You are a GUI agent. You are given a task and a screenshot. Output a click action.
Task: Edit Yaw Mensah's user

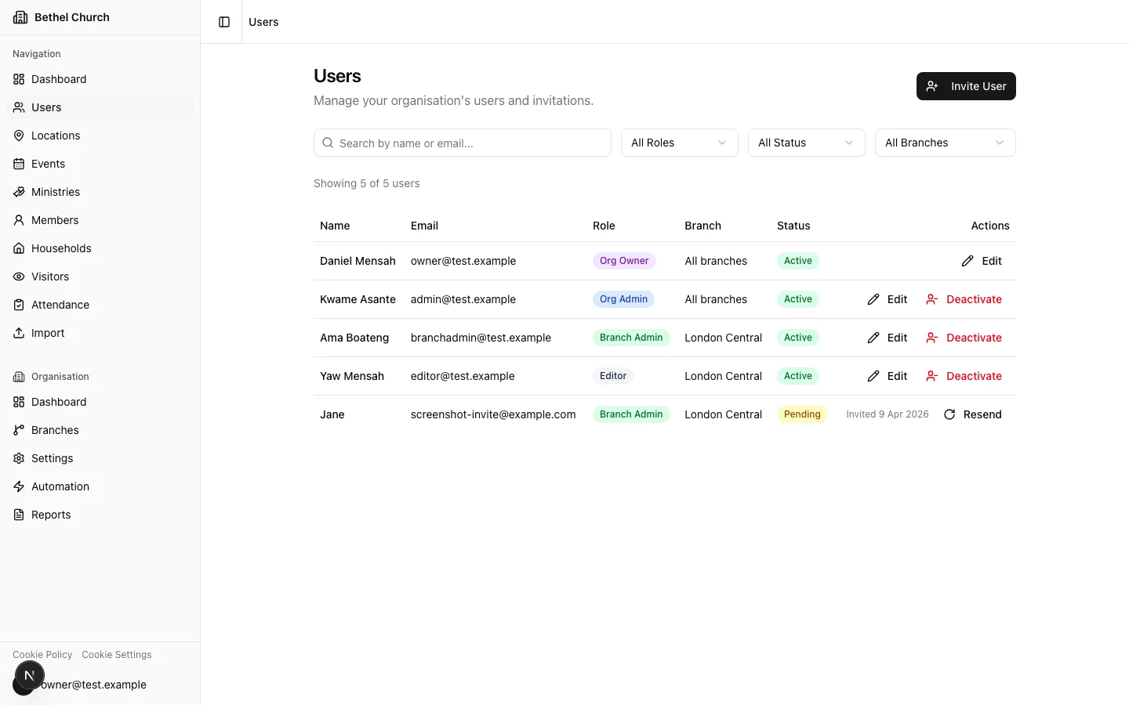[888, 376]
